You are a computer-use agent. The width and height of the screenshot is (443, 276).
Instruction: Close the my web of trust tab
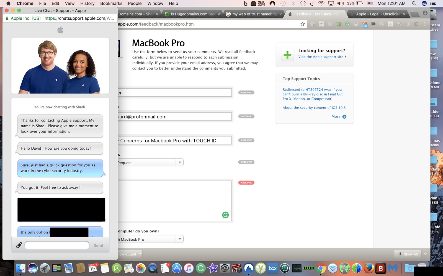tap(280, 14)
